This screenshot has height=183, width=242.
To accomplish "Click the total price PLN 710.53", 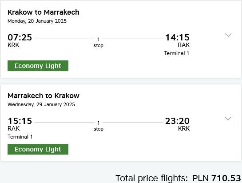I will pos(217,178).
